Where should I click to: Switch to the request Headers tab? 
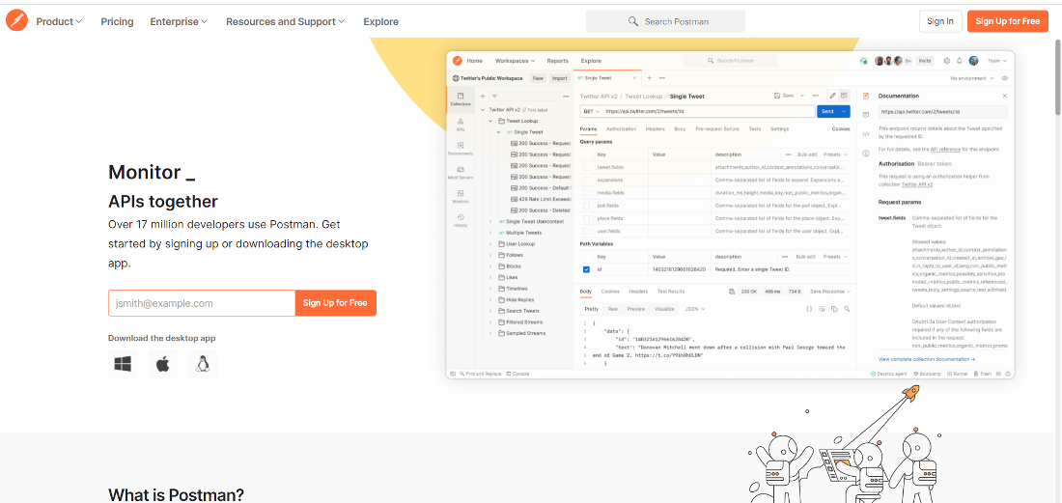point(655,128)
